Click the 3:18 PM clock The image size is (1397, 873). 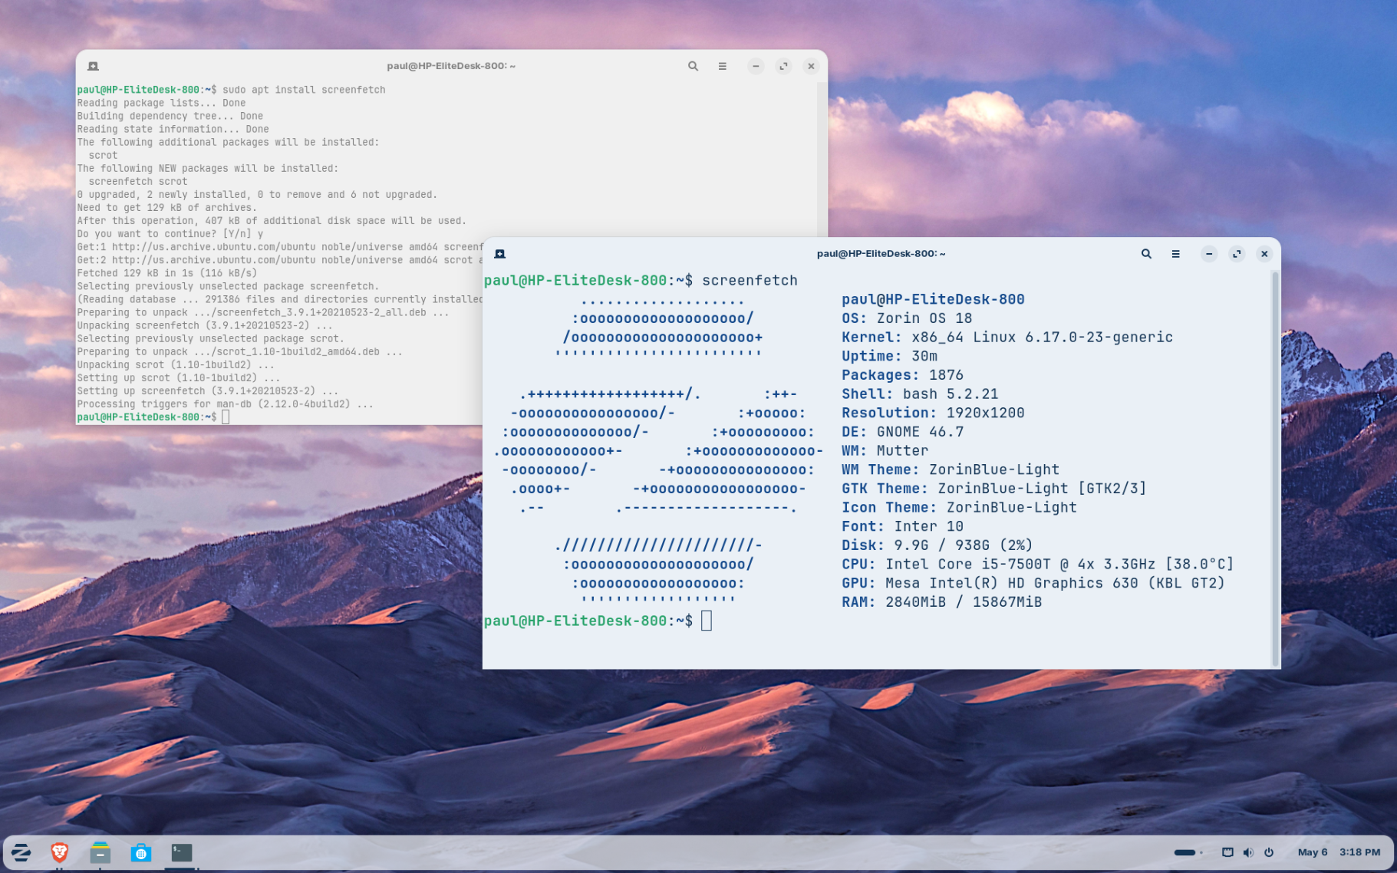tap(1360, 852)
